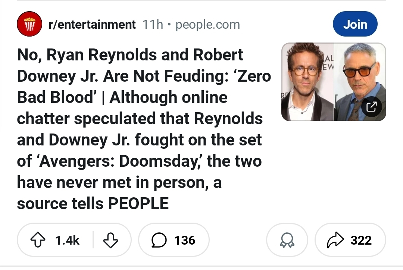
Task: Click the left man's photo in thumbnail
Action: (307, 82)
